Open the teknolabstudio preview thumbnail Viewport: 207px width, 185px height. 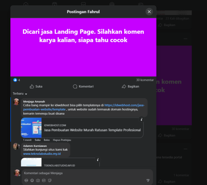pyautogui.click(x=31, y=162)
